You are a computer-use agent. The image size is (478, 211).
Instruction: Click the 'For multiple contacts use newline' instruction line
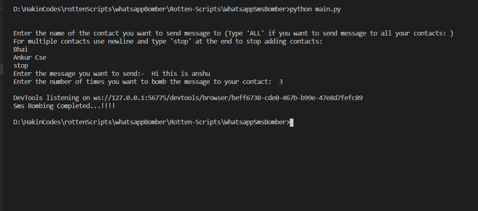click(x=168, y=41)
